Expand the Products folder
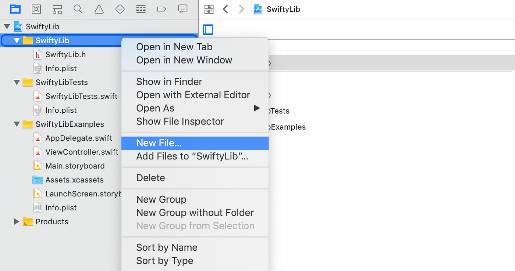The width and height of the screenshot is (515, 271). point(17,221)
